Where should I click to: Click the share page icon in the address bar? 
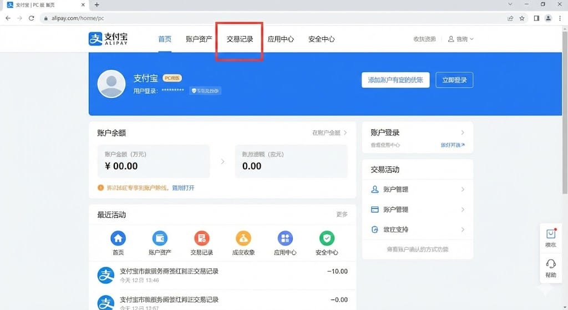(510, 18)
